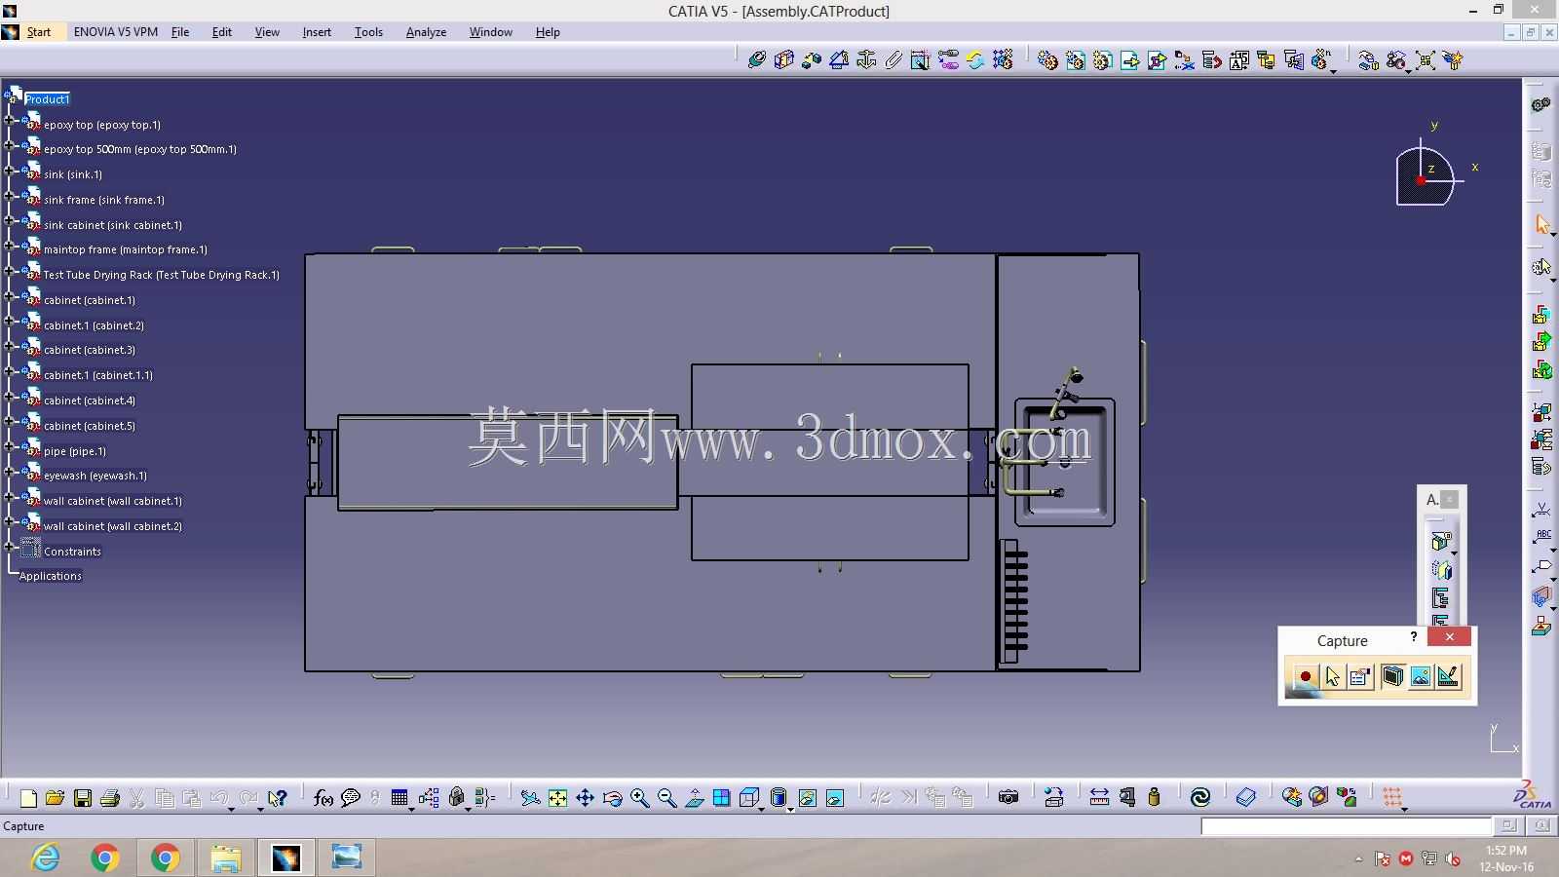Click the Explode icon in top toolbar
Screen dimensions: 1559x877
[x=1426, y=60]
